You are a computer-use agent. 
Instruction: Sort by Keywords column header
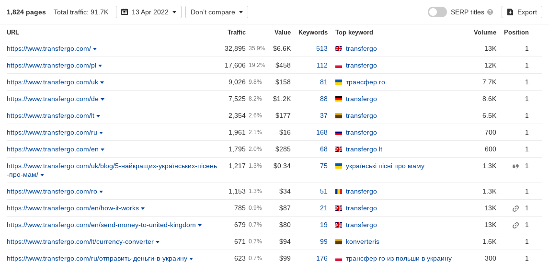tap(313, 32)
